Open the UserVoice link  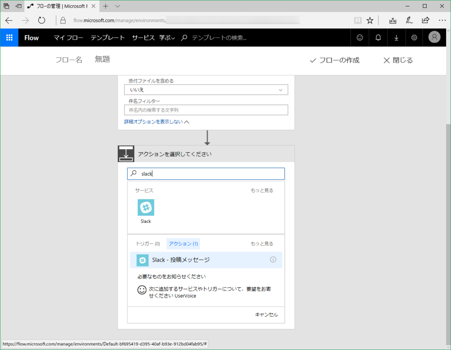(185, 296)
